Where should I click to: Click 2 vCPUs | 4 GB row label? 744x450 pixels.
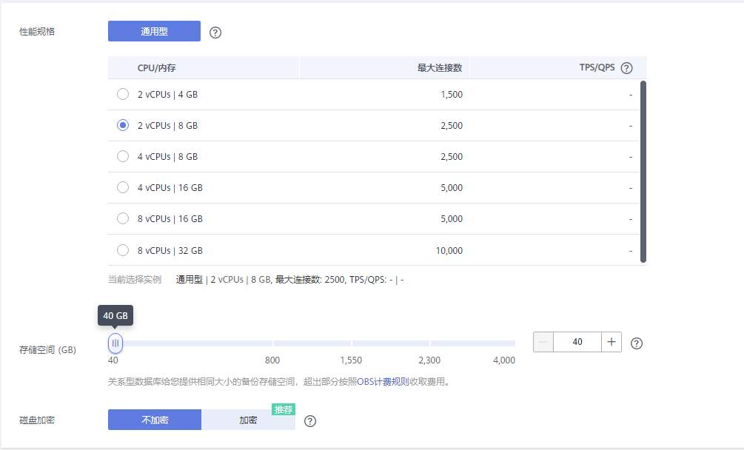167,94
